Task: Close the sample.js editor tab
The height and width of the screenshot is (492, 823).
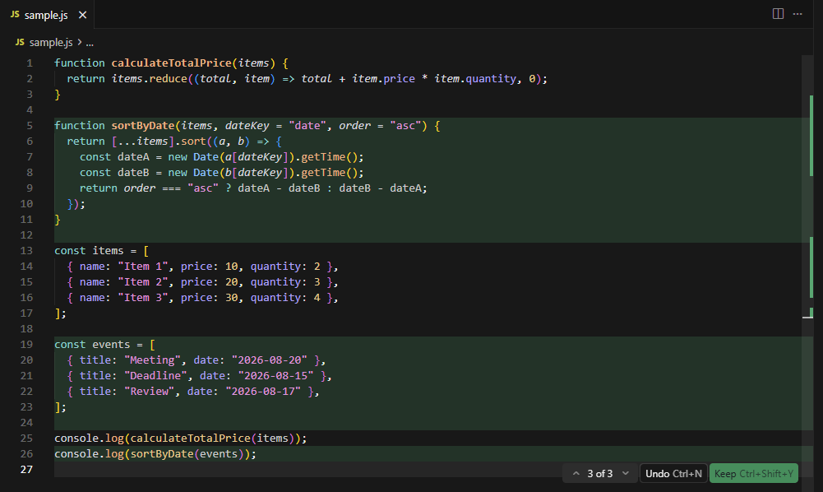Action: click(x=82, y=16)
